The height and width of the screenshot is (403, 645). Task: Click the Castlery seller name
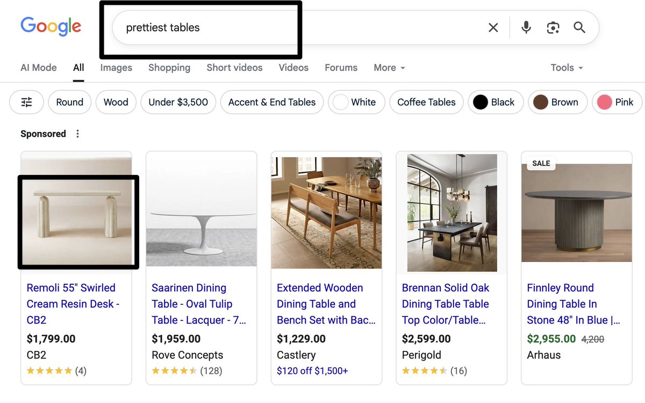[296, 355]
